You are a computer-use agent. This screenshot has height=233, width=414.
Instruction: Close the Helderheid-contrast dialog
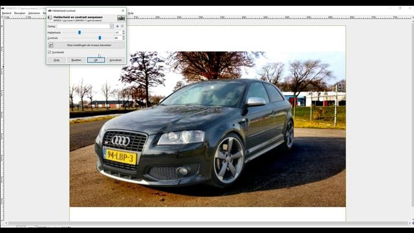pyautogui.click(x=123, y=10)
